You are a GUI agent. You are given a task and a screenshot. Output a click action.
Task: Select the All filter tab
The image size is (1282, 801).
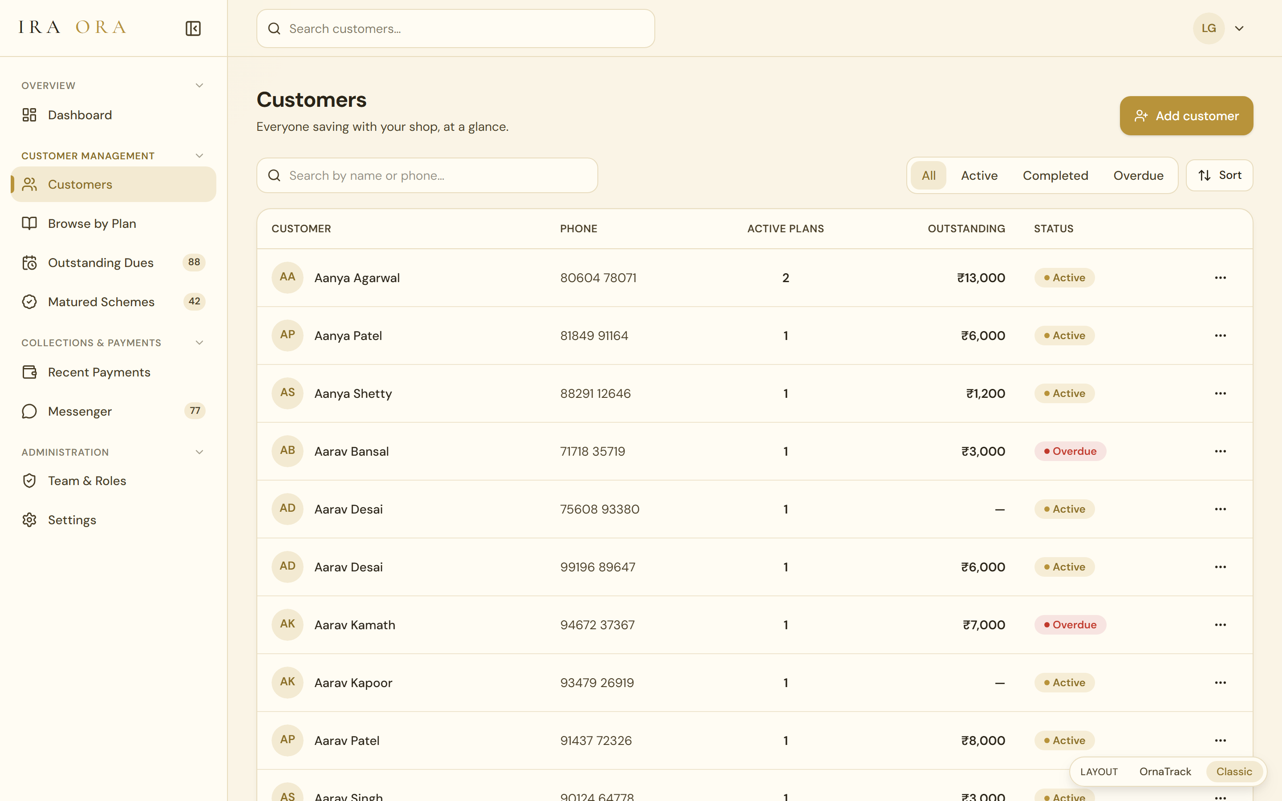(x=929, y=175)
